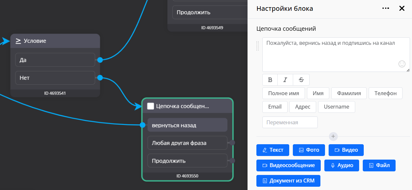Apply bold formatting to message text
Viewport: 412px width, 190px height.
[x=270, y=80]
